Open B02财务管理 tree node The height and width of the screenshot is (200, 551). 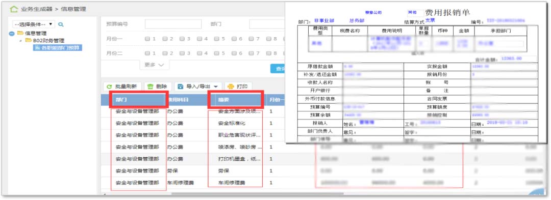pyautogui.click(x=48, y=41)
